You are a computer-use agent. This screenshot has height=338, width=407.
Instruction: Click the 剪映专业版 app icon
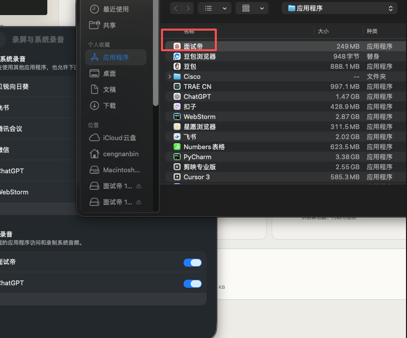tap(177, 167)
